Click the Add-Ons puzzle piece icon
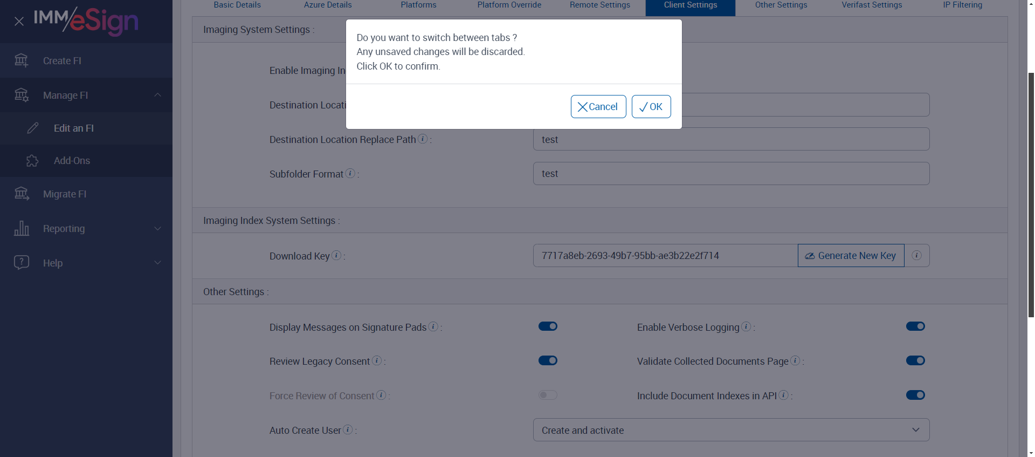 [x=32, y=161]
